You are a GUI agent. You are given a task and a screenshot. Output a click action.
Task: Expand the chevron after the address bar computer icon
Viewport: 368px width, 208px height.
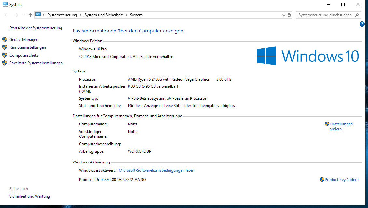click(44, 15)
